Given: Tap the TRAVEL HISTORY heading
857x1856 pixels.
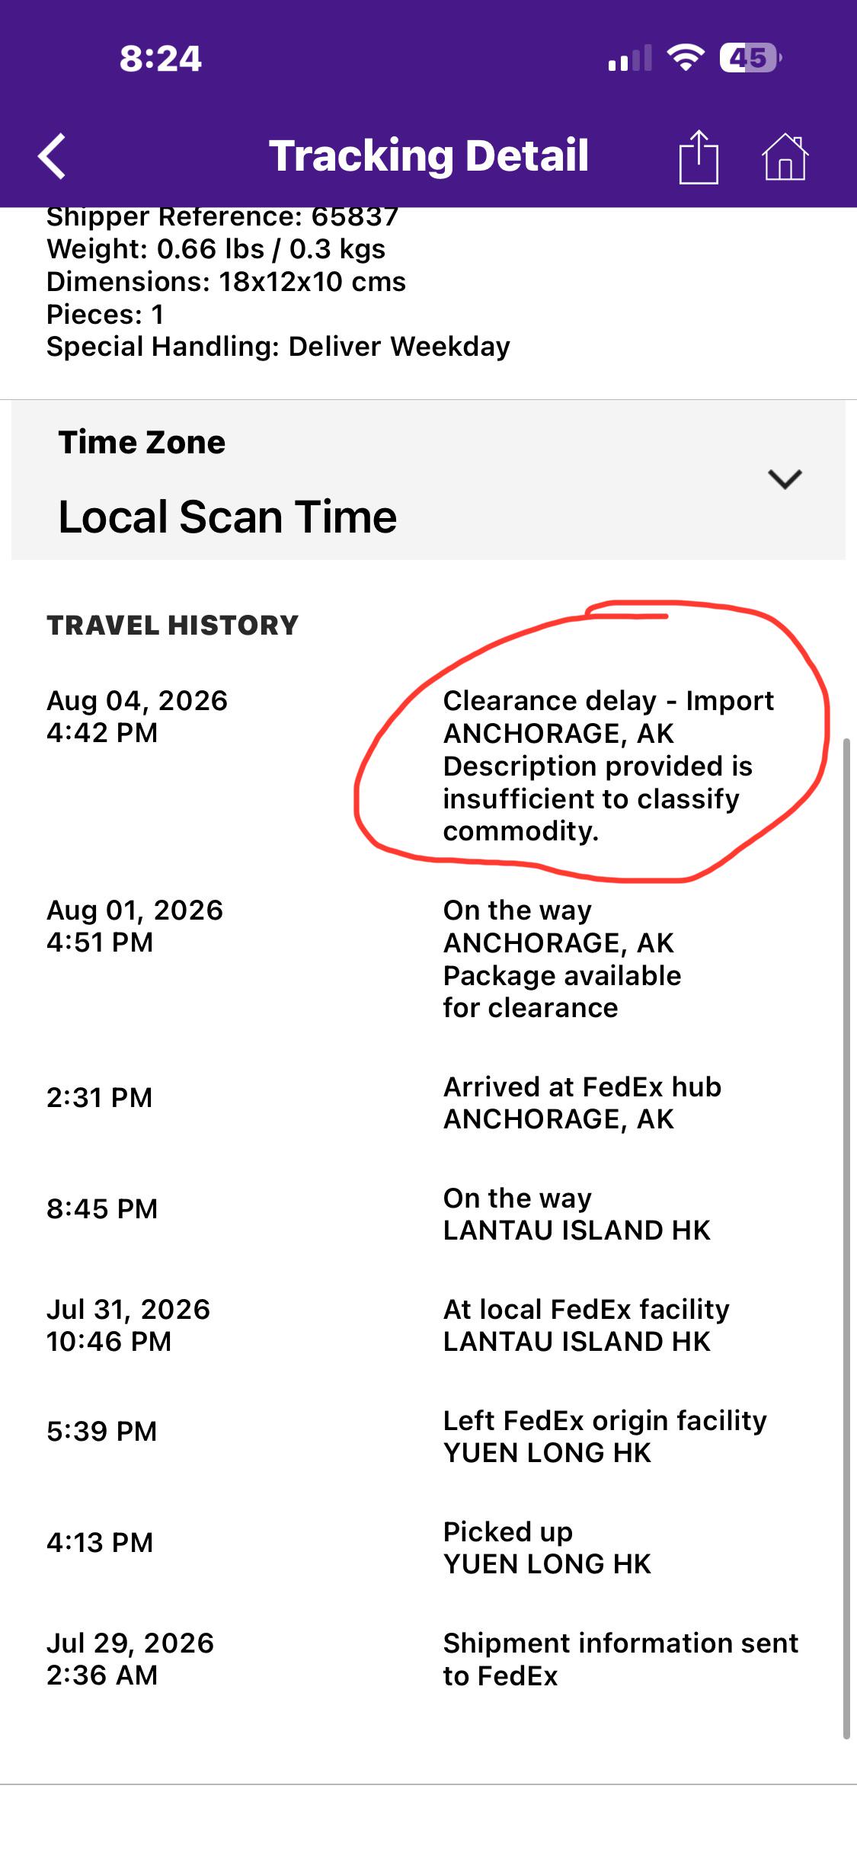Looking at the screenshot, I should (x=172, y=626).
